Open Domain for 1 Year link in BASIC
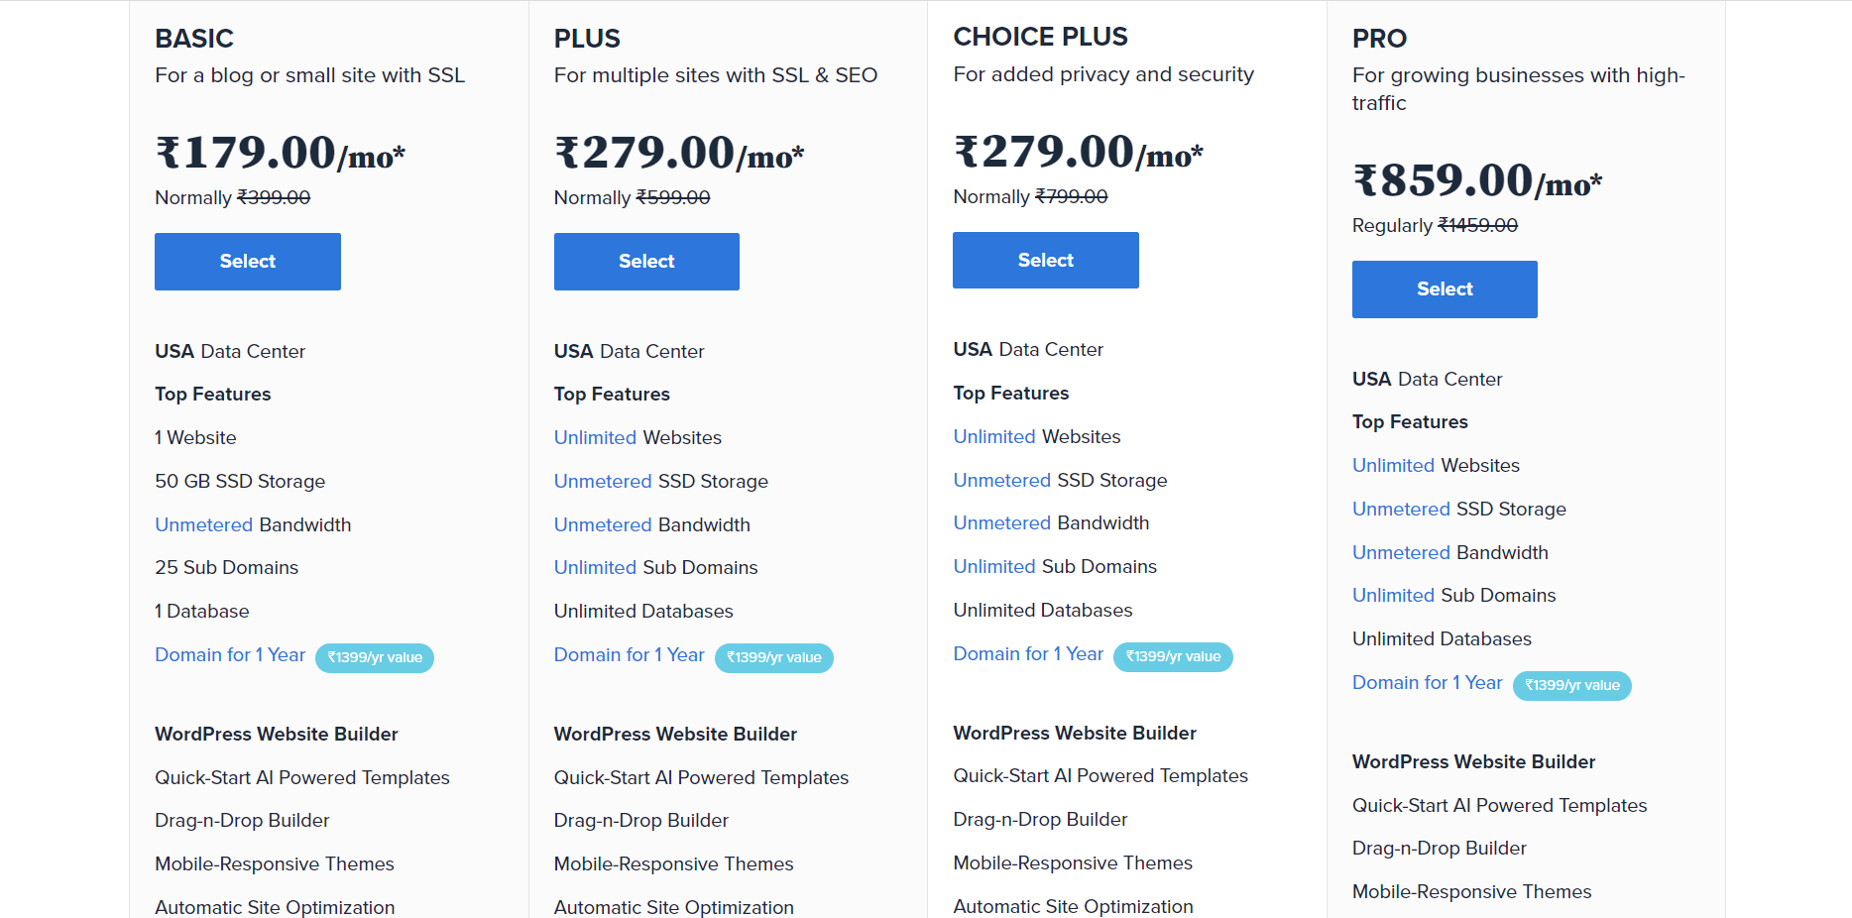The image size is (1852, 918). (230, 655)
